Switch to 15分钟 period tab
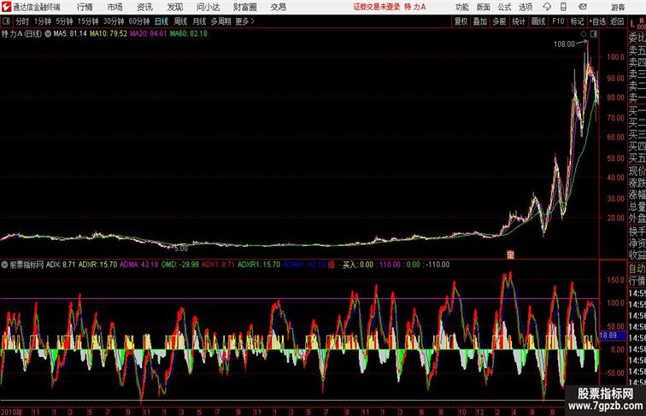This screenshot has height=416, width=646. tap(88, 21)
